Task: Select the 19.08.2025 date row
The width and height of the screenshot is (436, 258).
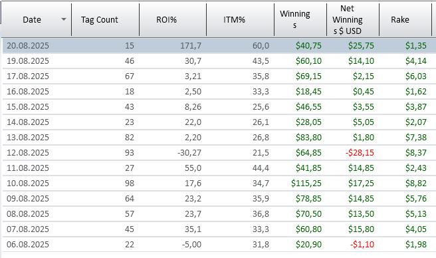Action: pyautogui.click(x=219, y=61)
